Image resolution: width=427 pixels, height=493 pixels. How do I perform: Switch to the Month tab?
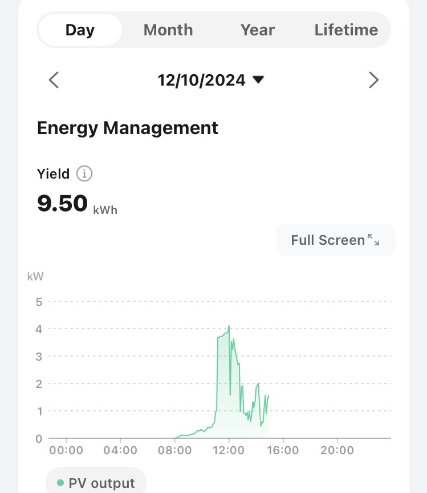[x=168, y=30]
